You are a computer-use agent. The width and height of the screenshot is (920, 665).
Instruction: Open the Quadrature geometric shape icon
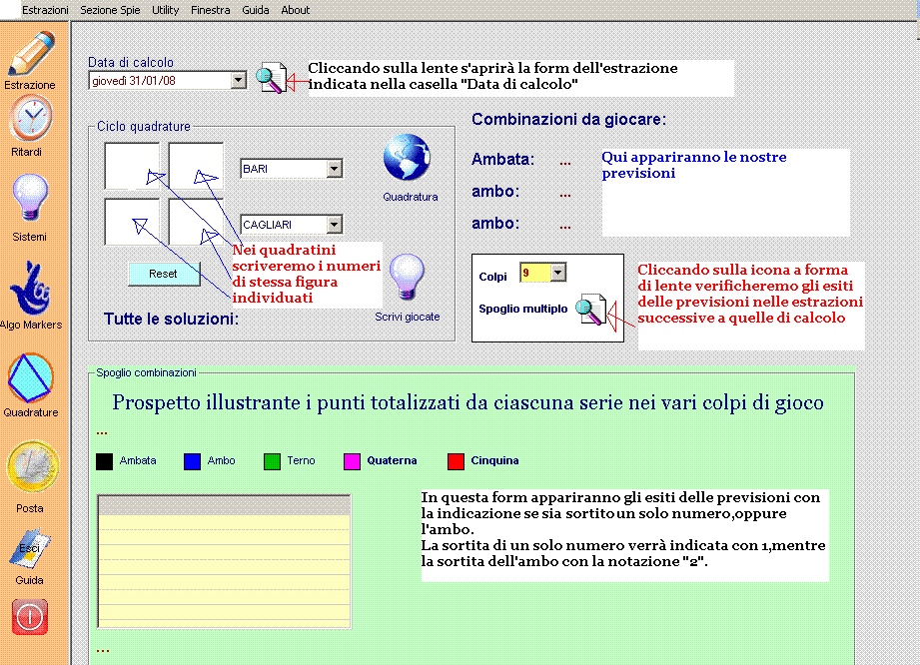pyautogui.click(x=31, y=378)
